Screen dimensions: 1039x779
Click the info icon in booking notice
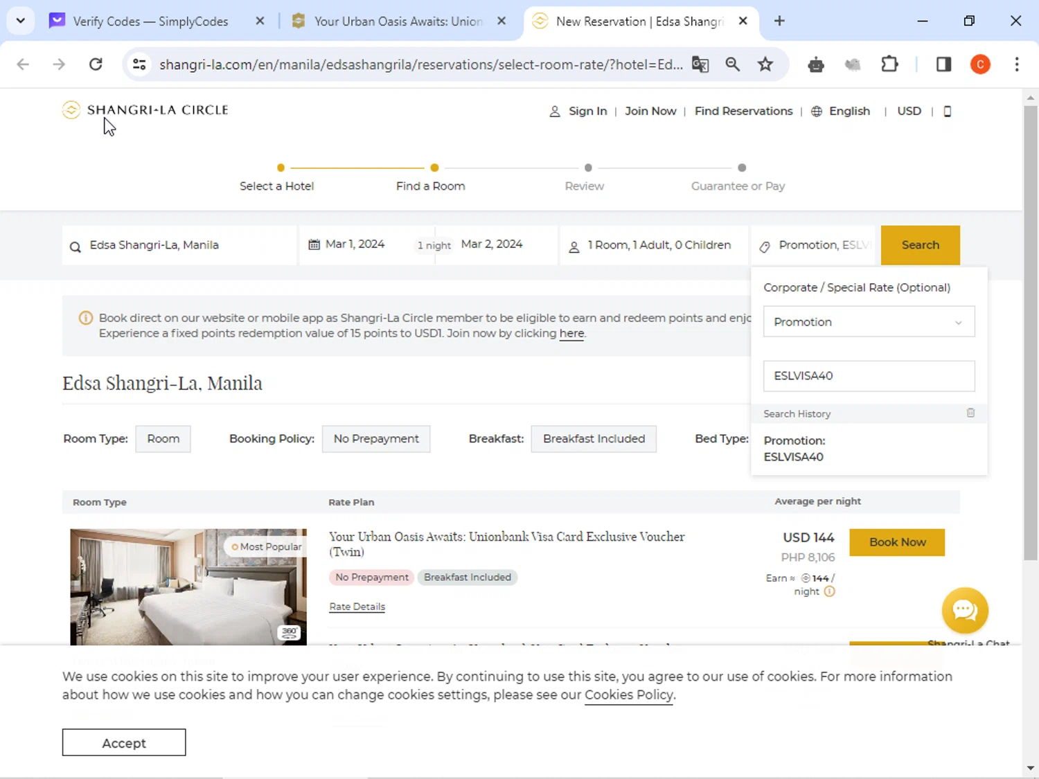(x=86, y=318)
